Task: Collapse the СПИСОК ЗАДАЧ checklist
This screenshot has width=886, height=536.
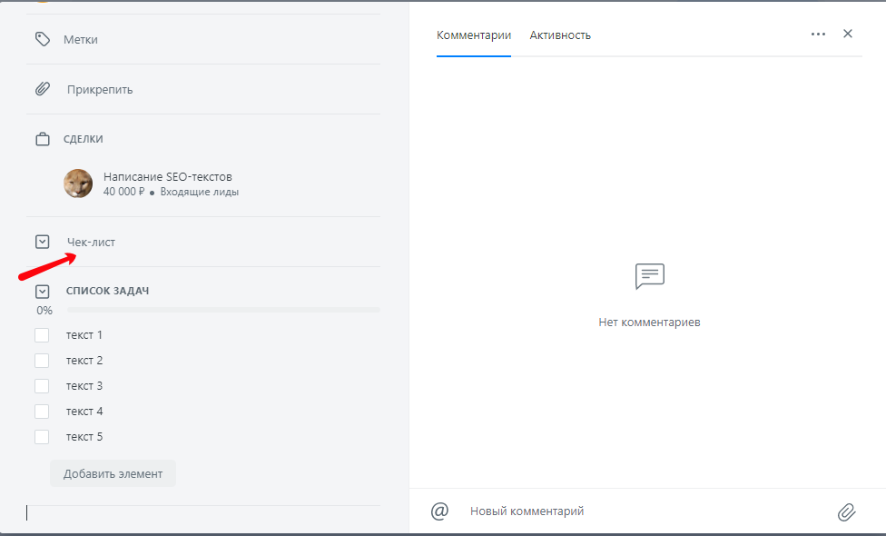Action: coord(43,292)
